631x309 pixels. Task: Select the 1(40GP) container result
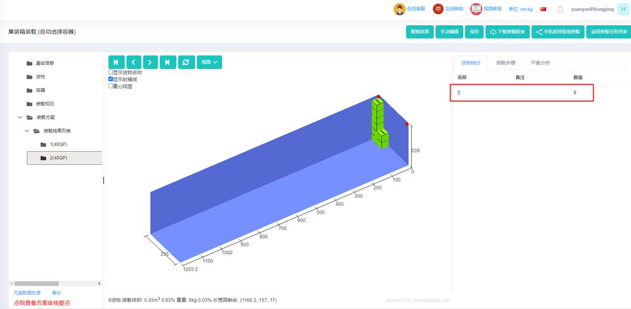58,144
